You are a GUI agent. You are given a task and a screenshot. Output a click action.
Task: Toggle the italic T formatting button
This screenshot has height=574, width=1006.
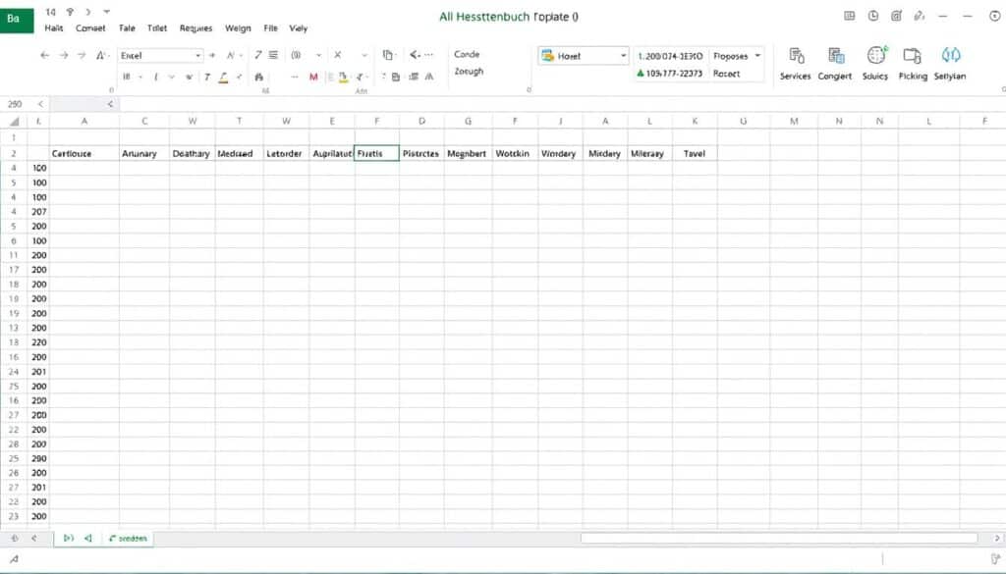[207, 77]
